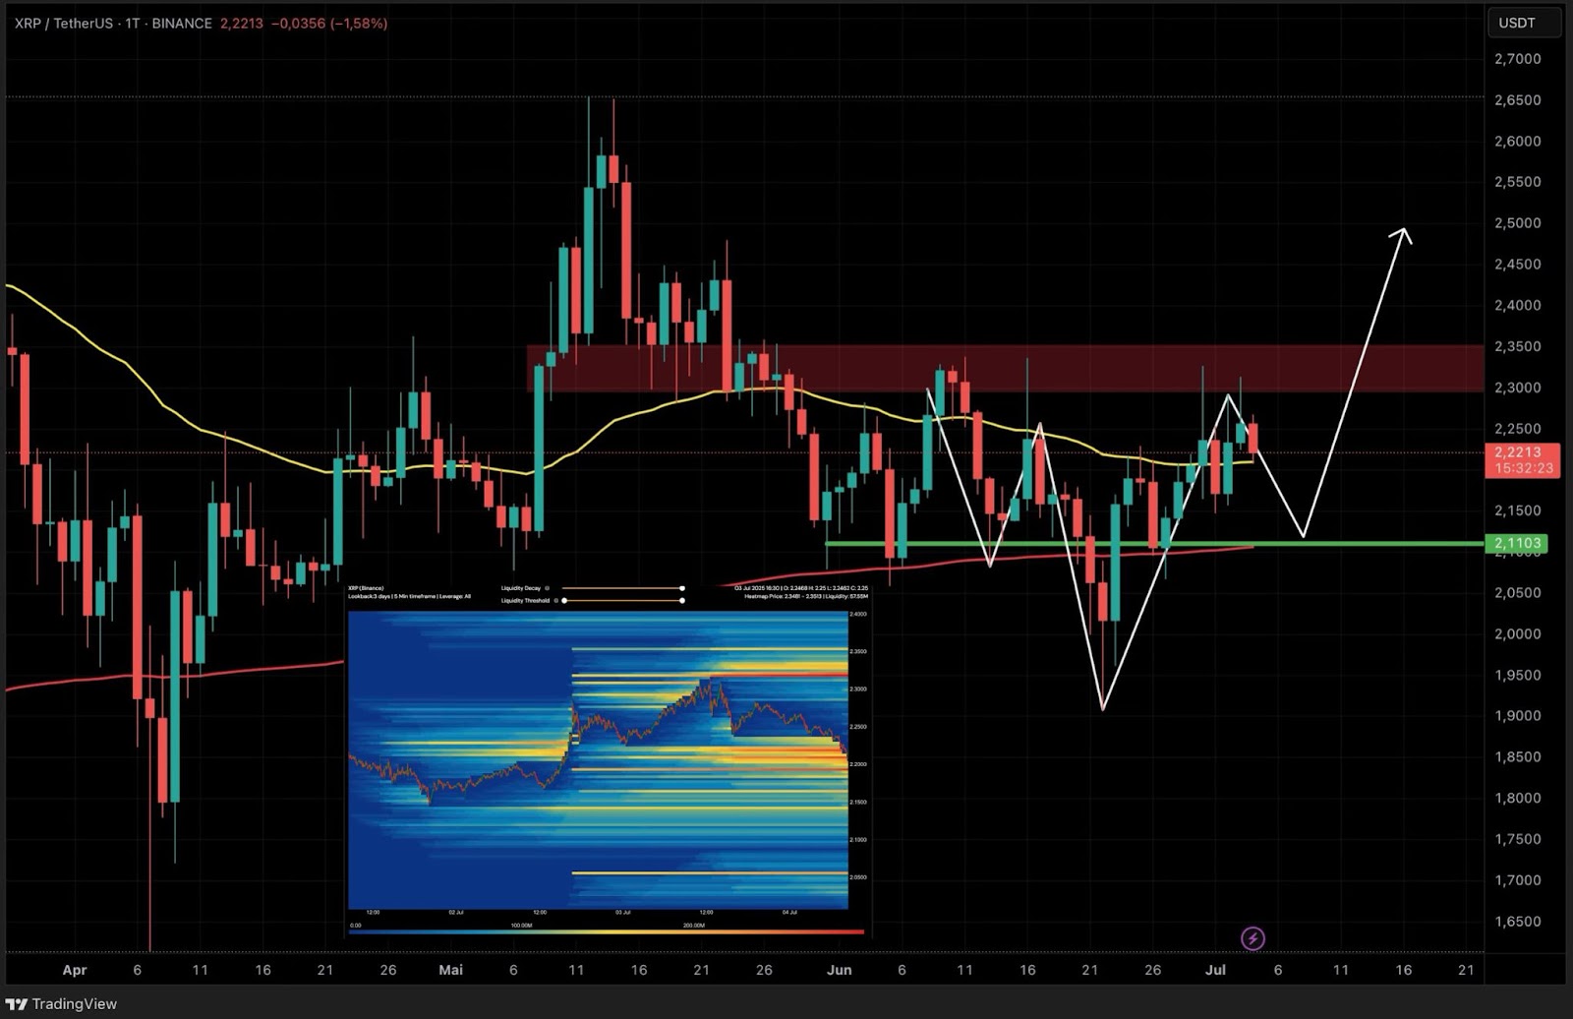This screenshot has height=1019, width=1573.
Task: Click the 1,7000 price axis label
Action: pyautogui.click(x=1517, y=880)
